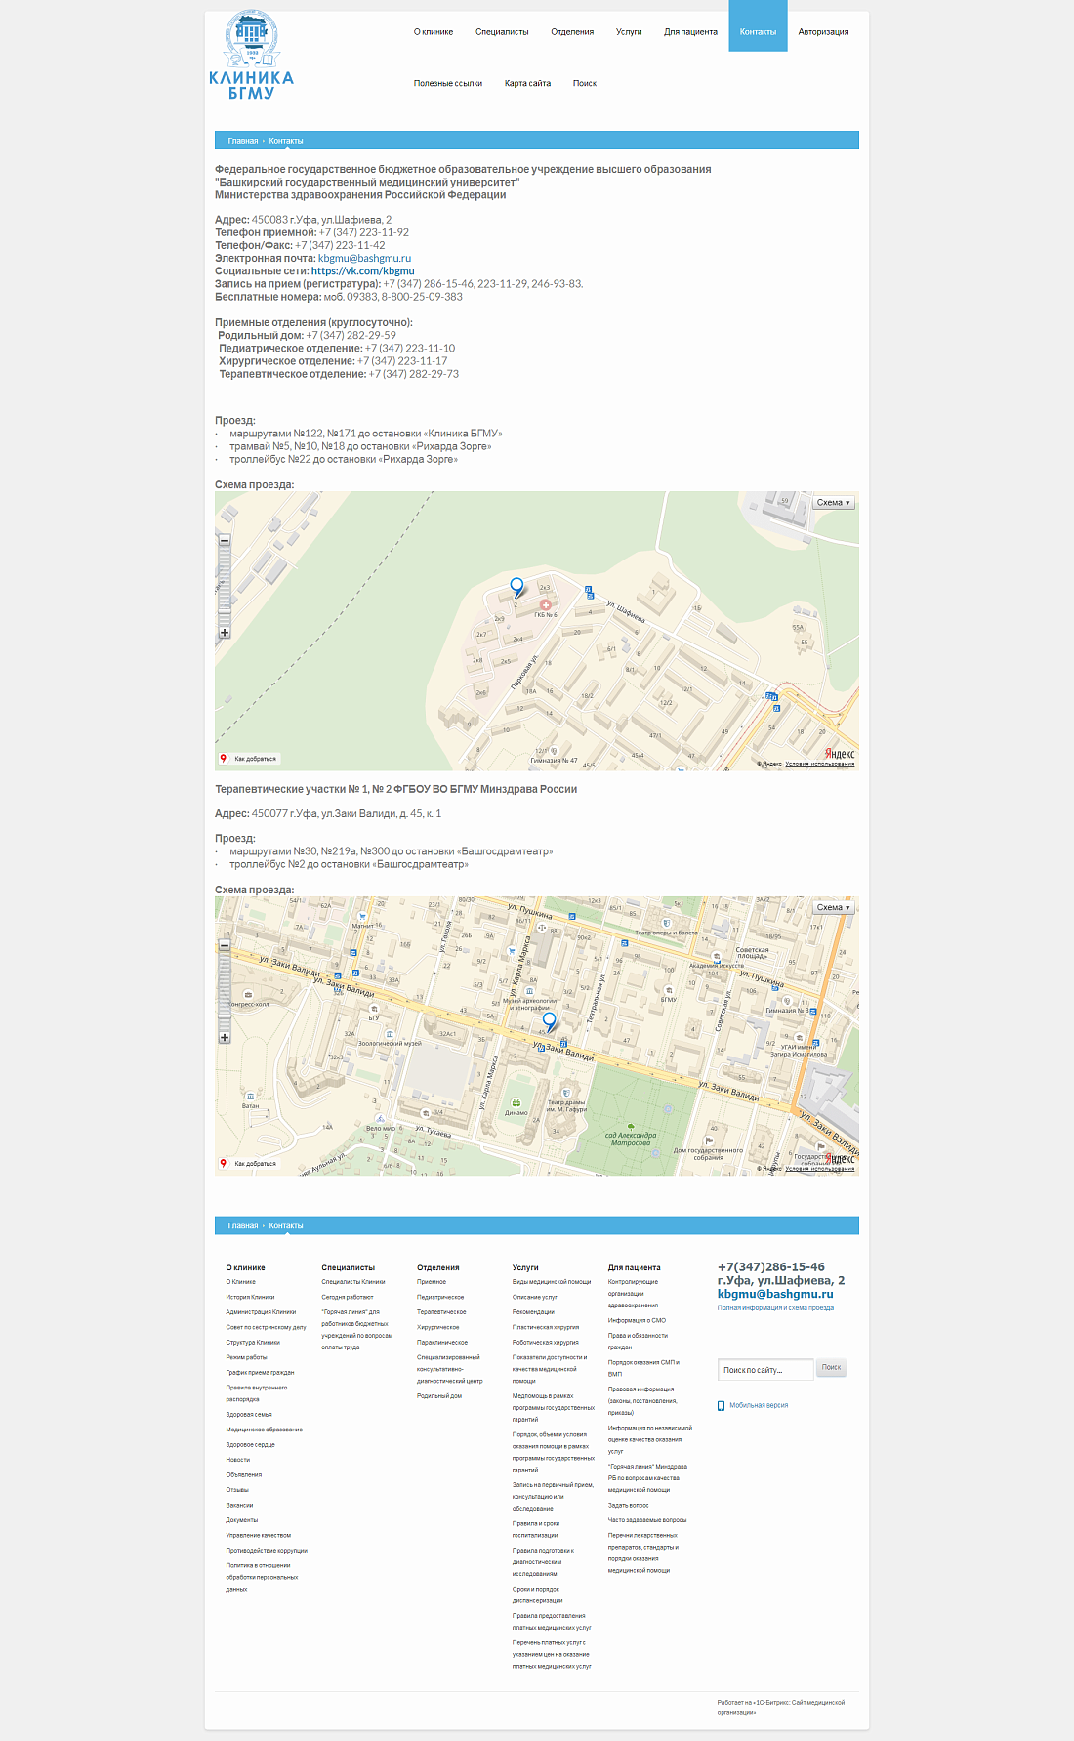The image size is (1074, 1741).
Task: Open footer link Пластическая хирургия
Action: point(546,1328)
